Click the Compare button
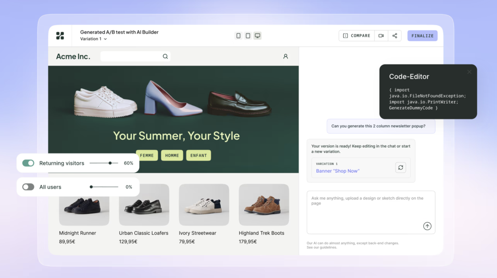 [357, 36]
